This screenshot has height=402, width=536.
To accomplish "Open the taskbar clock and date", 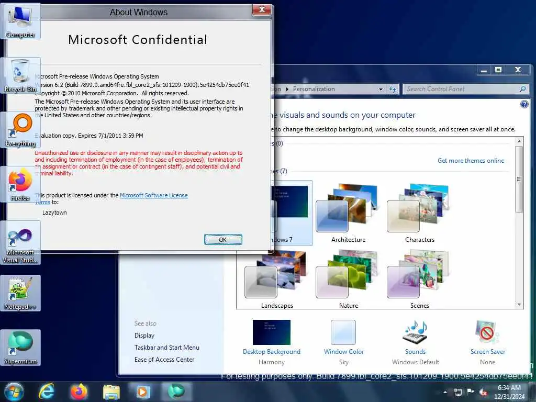I will pos(509,392).
